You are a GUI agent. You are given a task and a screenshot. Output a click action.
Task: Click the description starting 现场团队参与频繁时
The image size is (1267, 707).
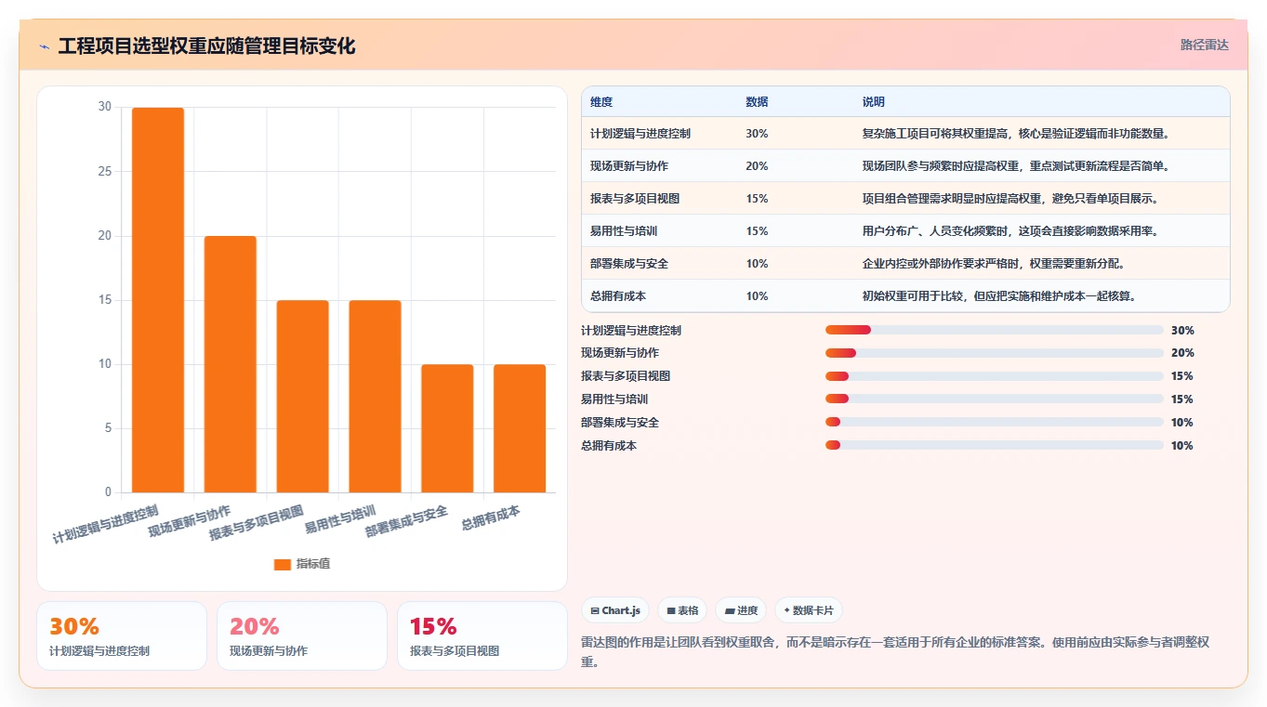[x=1015, y=166]
